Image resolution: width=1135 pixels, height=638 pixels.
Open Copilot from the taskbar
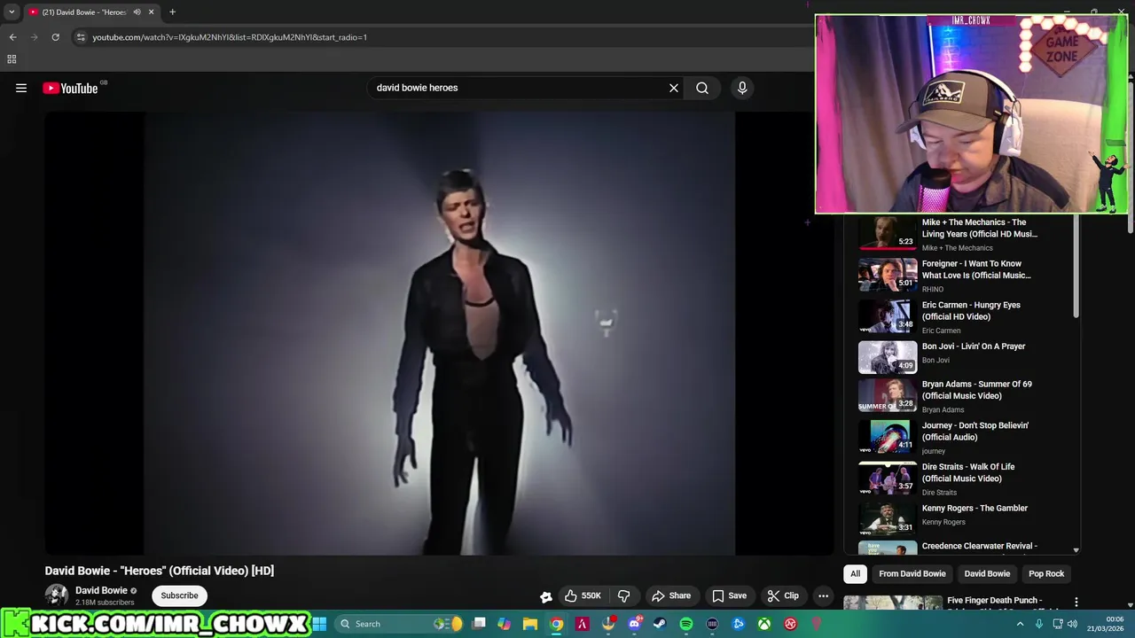(x=504, y=624)
